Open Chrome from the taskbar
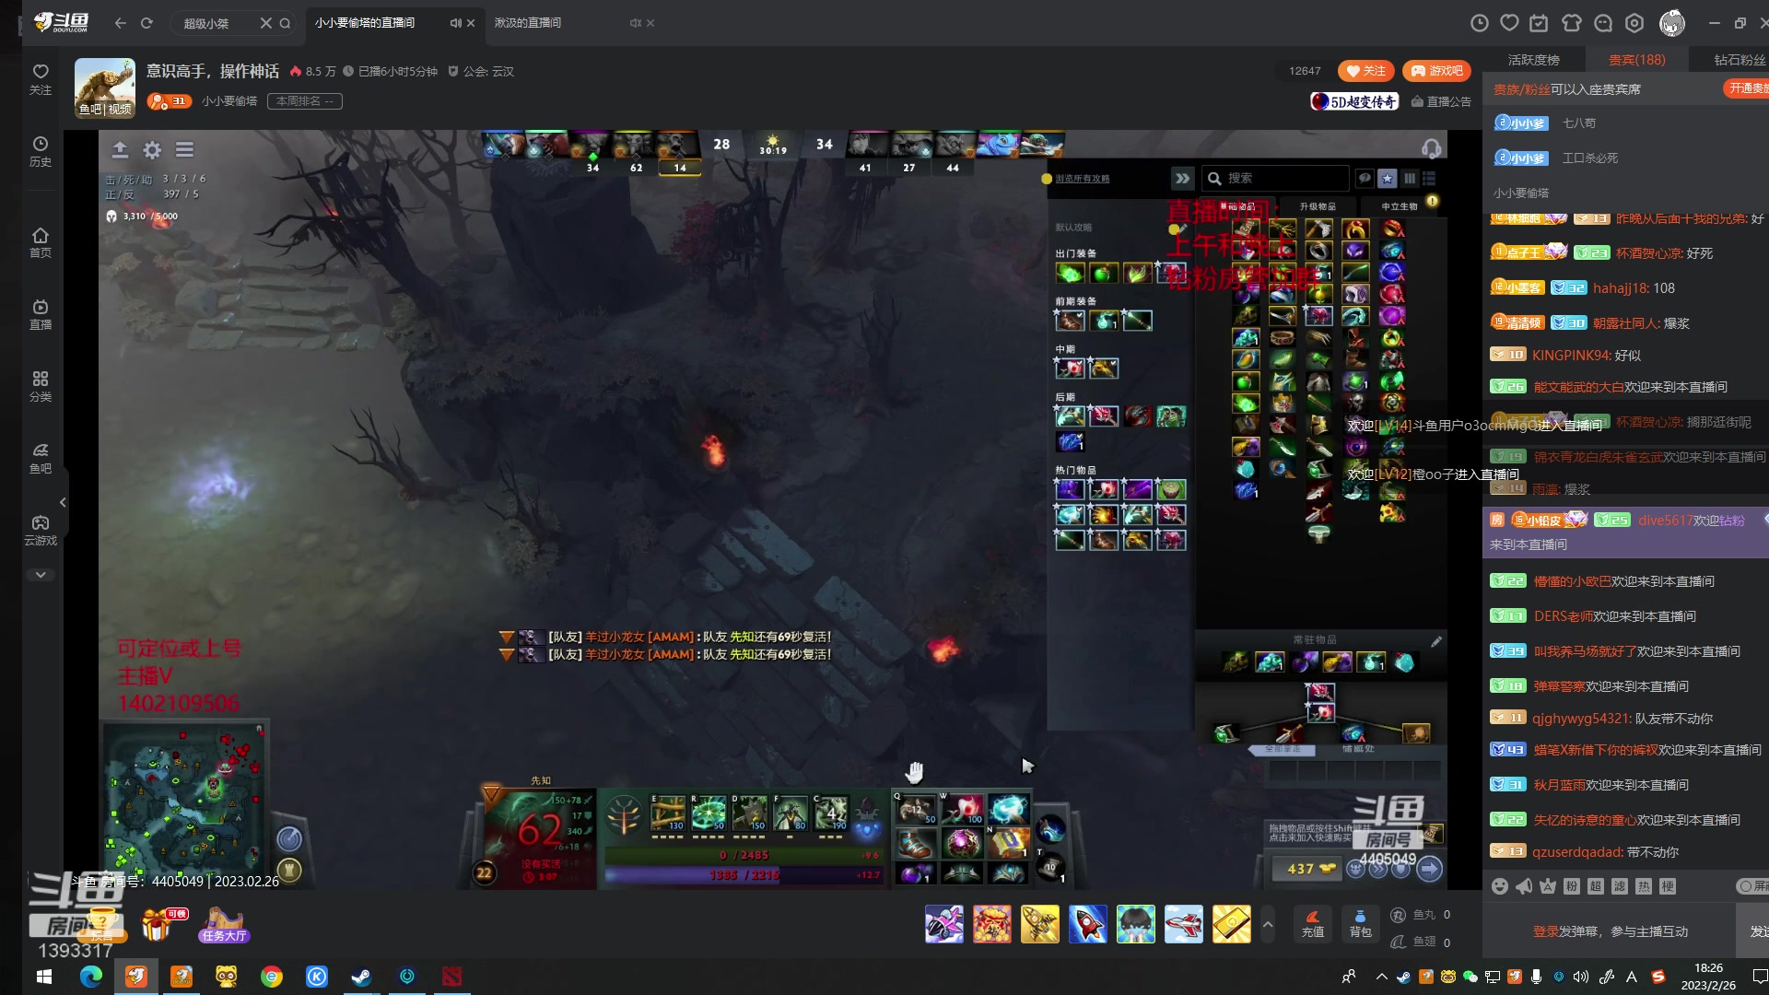The image size is (1769, 995). (271, 977)
